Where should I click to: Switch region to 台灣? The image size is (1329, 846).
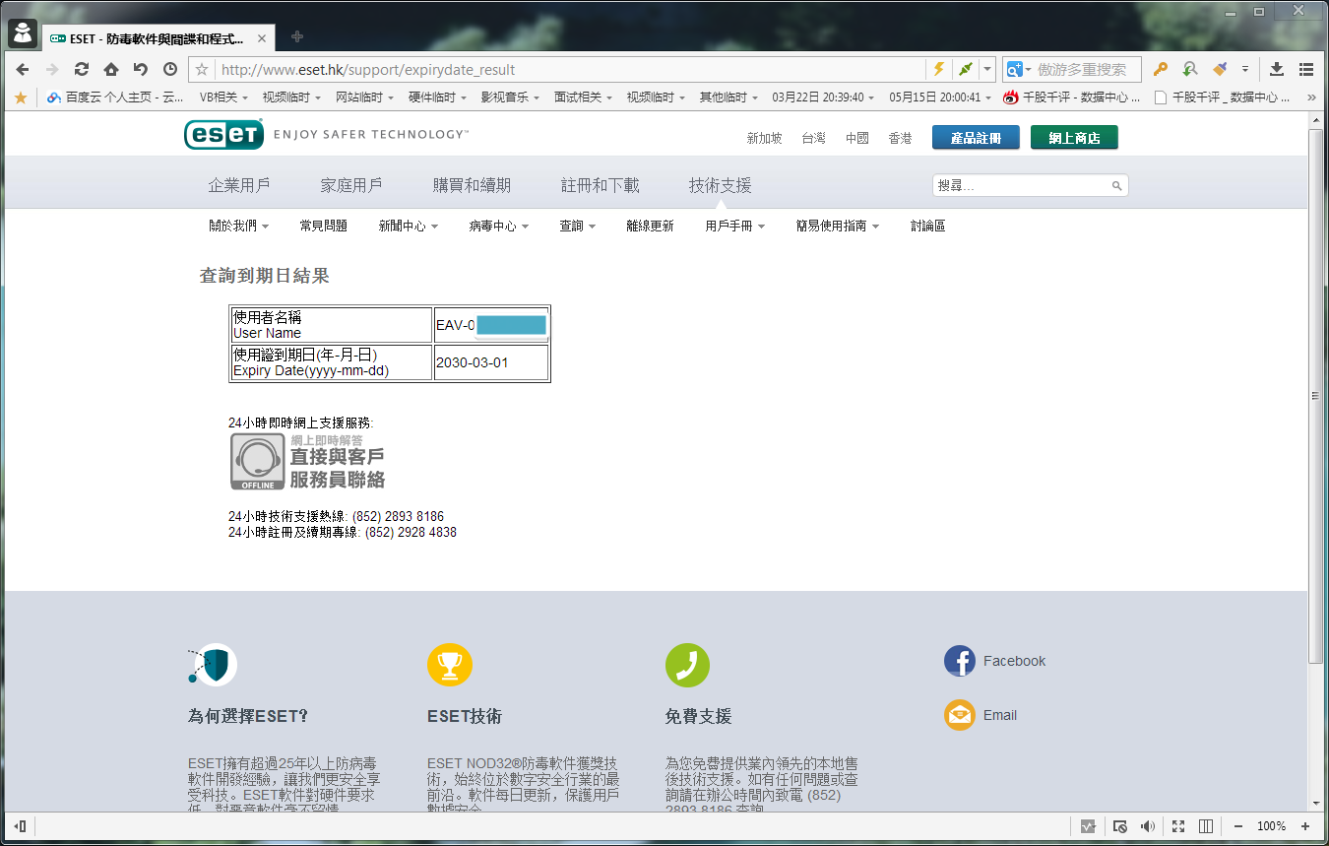coord(813,138)
